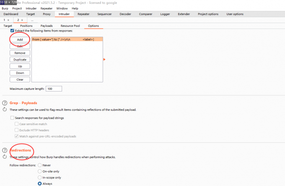Check Exclude HTTP headers option
The height and width of the screenshot is (186, 285).
[x=16, y=130]
